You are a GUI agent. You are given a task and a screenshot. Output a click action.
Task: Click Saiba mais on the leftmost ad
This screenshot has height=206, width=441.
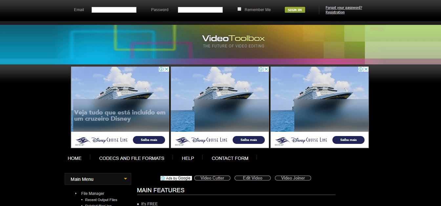point(149,140)
